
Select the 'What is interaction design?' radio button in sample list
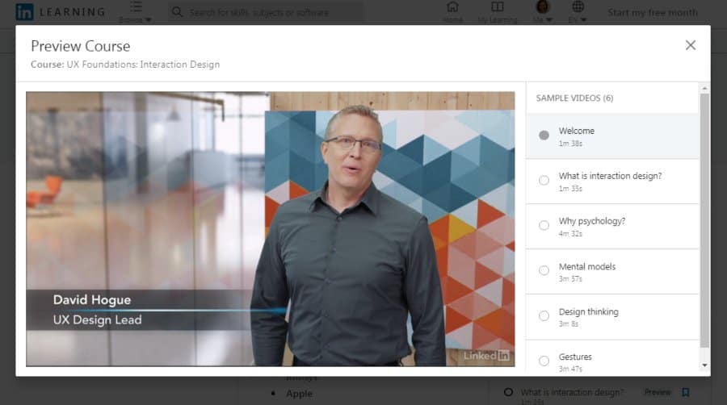[544, 180]
